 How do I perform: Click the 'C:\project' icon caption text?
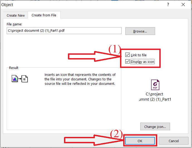pos(154,94)
